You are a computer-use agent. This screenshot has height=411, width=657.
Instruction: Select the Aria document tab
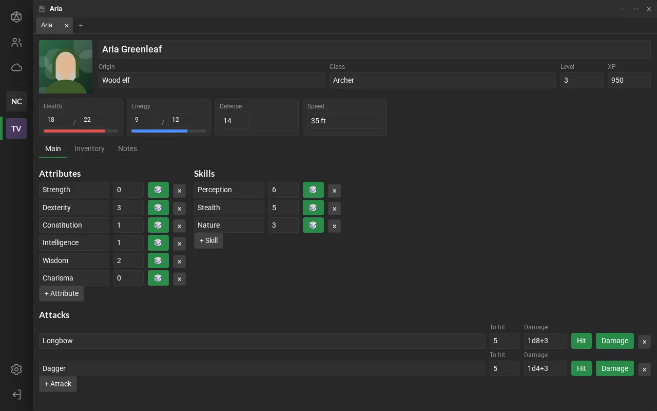click(54, 25)
